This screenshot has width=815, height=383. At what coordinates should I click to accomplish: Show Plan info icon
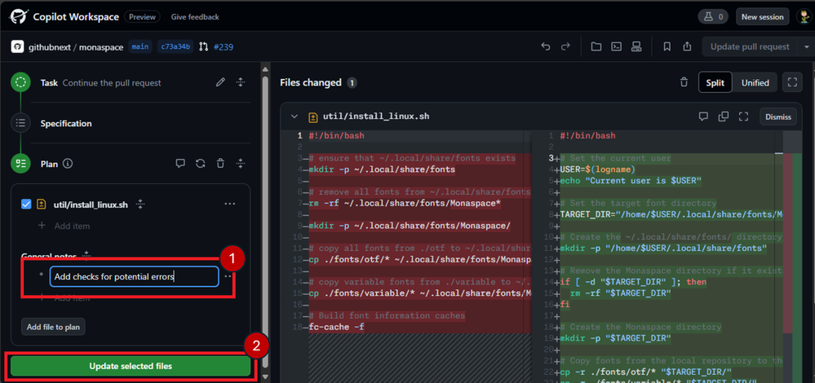68,164
